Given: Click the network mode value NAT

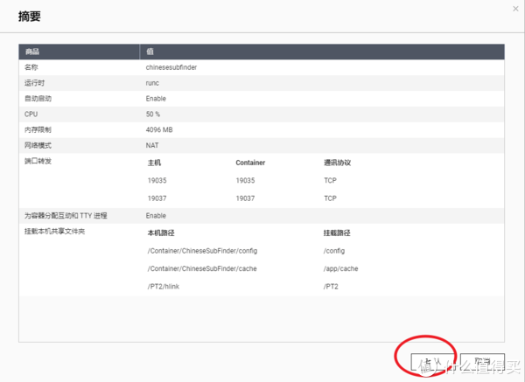Looking at the screenshot, I should point(152,145).
